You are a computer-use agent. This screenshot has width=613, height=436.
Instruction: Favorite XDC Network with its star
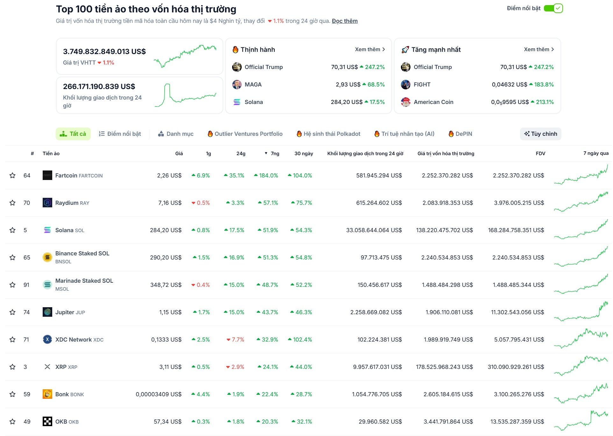pyautogui.click(x=12, y=340)
